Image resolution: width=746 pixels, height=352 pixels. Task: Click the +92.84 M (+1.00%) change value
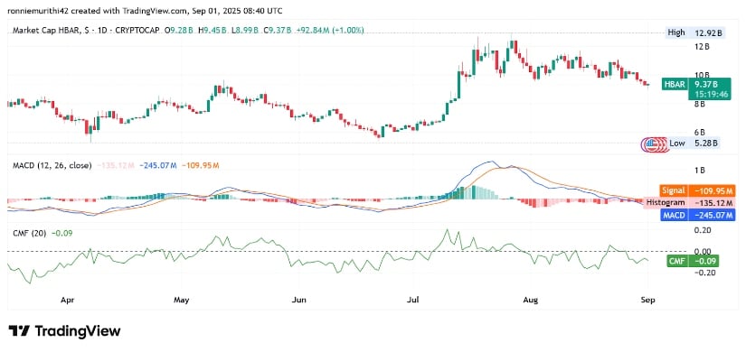[330, 31]
